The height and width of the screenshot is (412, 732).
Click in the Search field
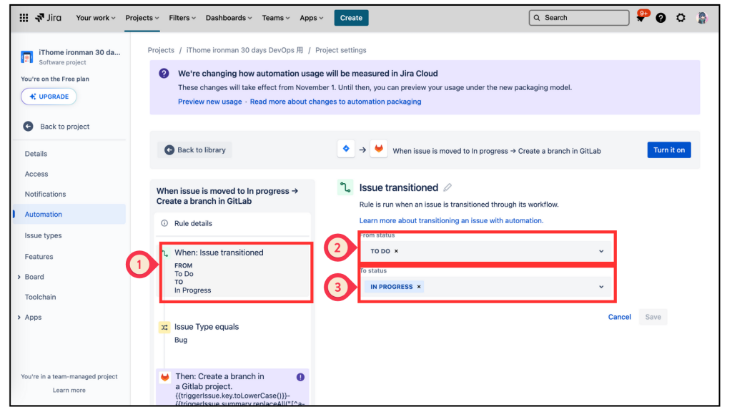coord(579,18)
